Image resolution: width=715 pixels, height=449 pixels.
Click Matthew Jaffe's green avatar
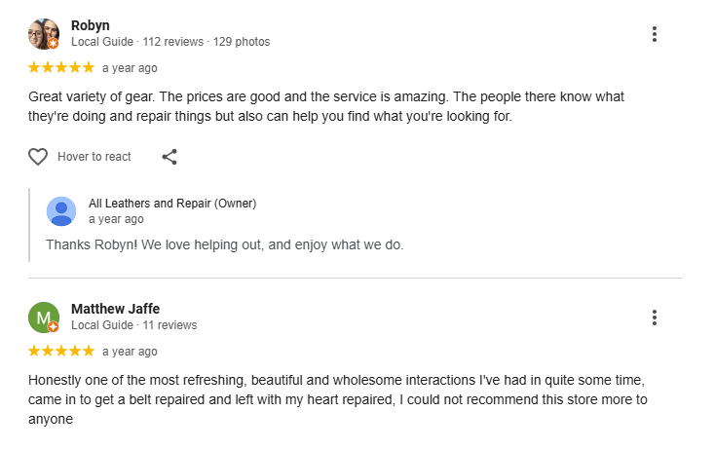43,317
